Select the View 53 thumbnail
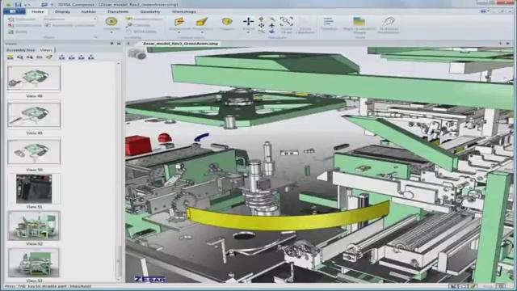This screenshot has height=291, width=517. coord(34,263)
